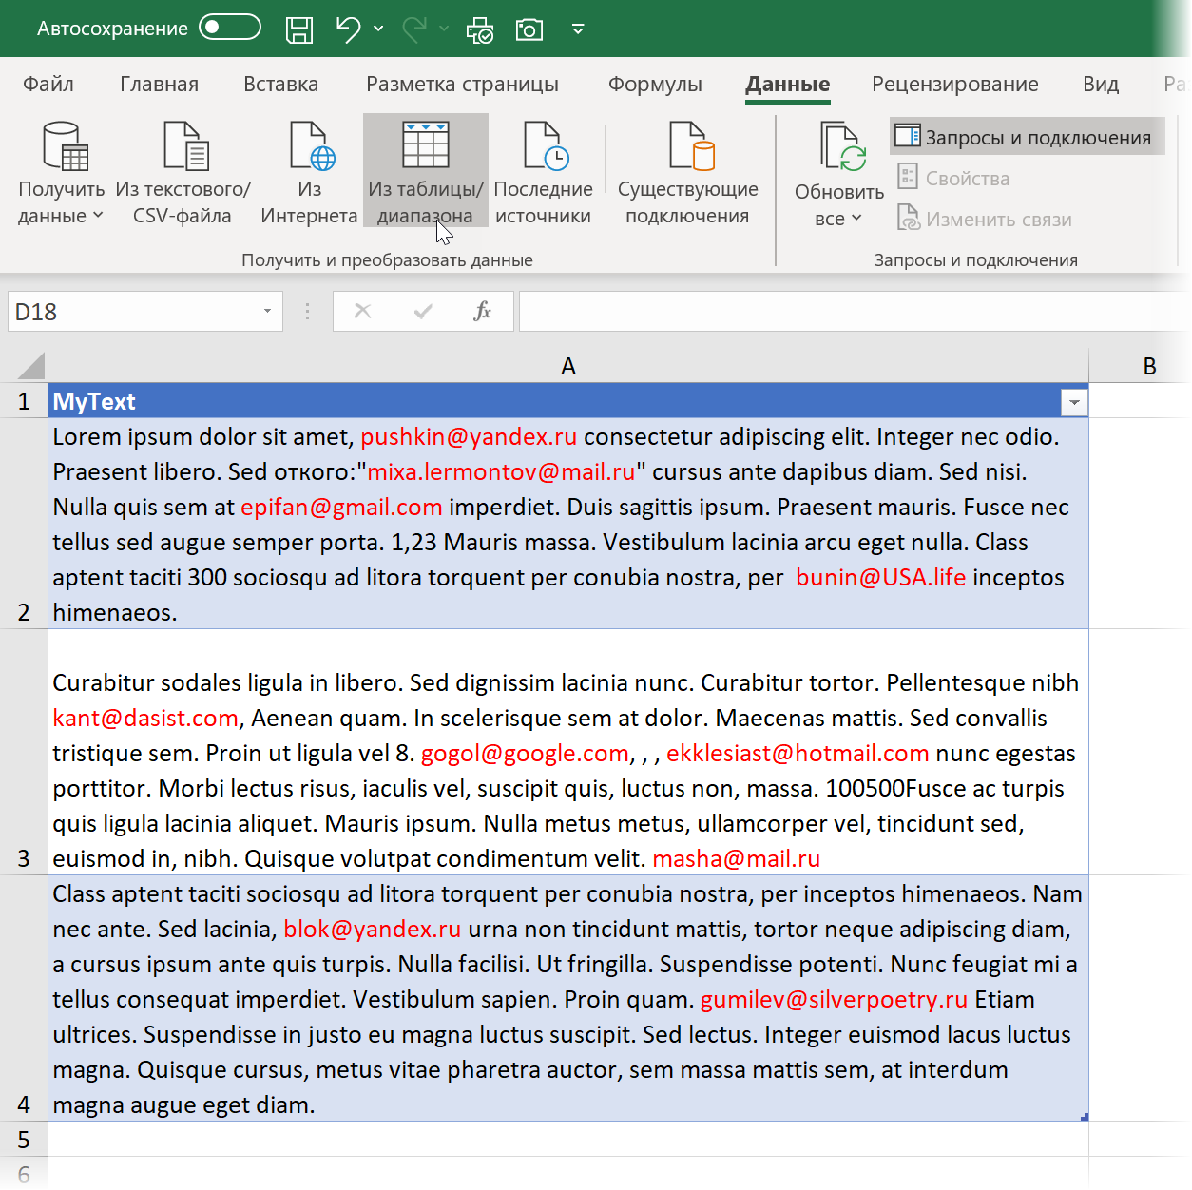
Task: Open Последние источники
Action: [543, 172]
